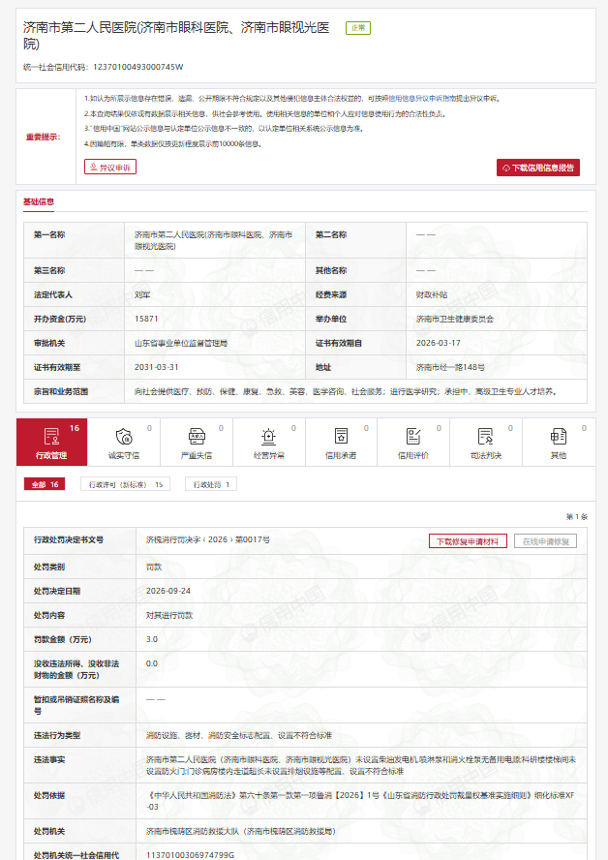Click the 开办资金 value 15871
The height and width of the screenshot is (860, 608).
(146, 319)
